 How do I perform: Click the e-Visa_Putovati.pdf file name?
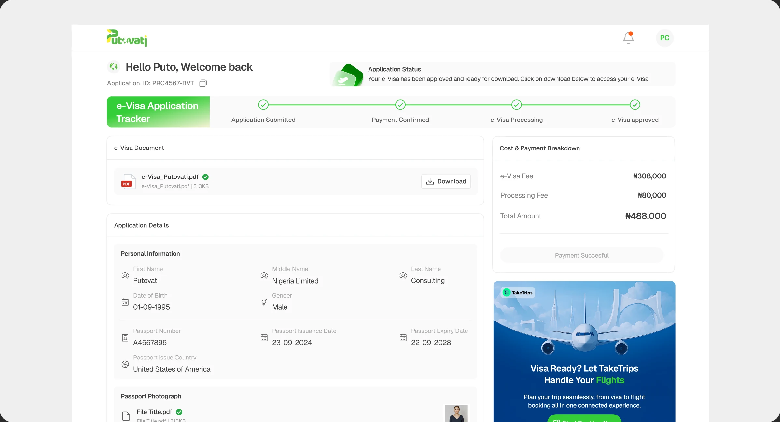coord(170,177)
